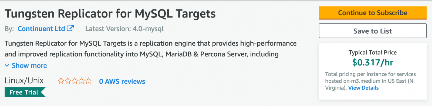Viewport: 432px width, 106px height.
Task: Expand description using the Show more chevron
Action: (7, 65)
